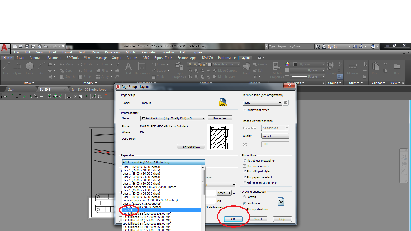411x231 pixels.
Task: Uncheck Plot object lineweights
Action: pos(245,161)
